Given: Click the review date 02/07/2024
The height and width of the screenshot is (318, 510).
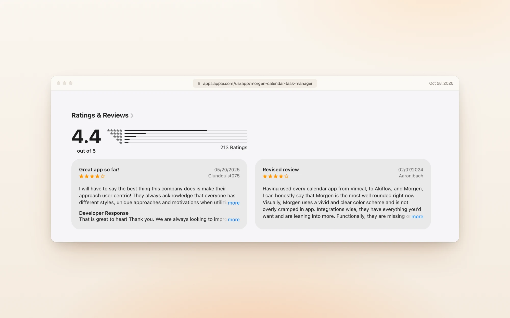Looking at the screenshot, I should point(411,170).
